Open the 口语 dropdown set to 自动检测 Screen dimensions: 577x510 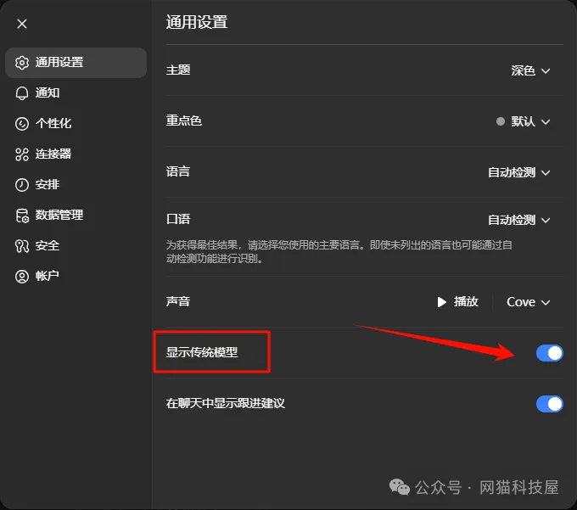(518, 220)
